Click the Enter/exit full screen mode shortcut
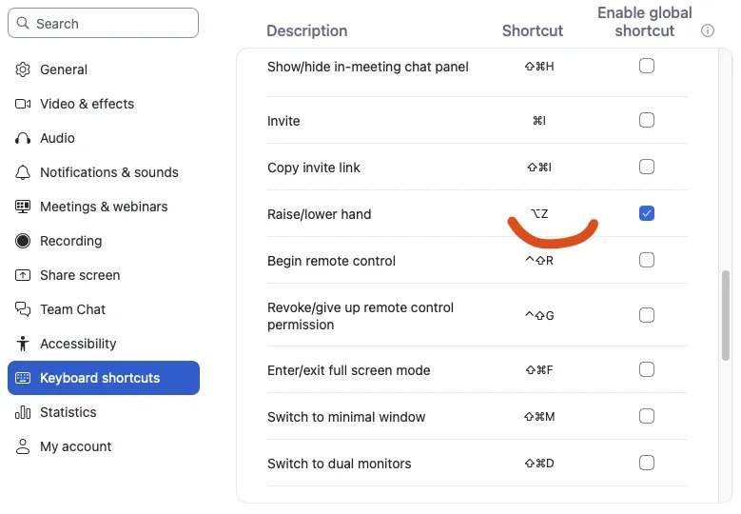 539,370
